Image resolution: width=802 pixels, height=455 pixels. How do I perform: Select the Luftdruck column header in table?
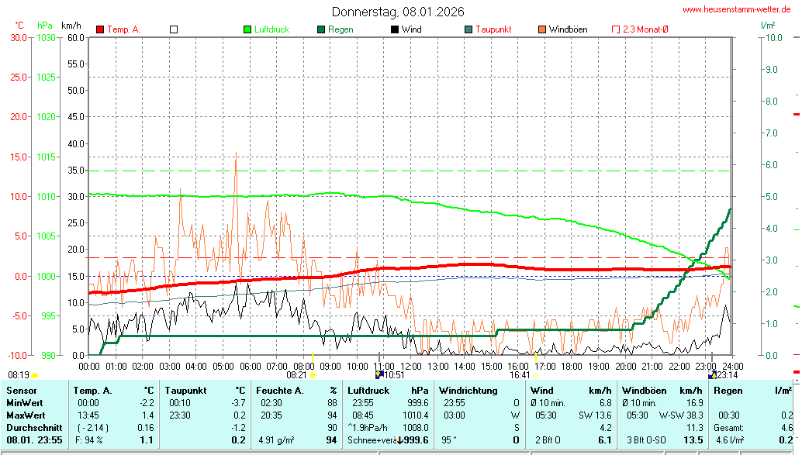click(367, 391)
